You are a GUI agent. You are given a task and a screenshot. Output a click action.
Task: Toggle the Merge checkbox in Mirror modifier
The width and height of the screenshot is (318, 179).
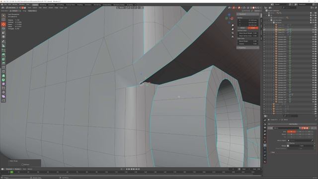(288, 146)
